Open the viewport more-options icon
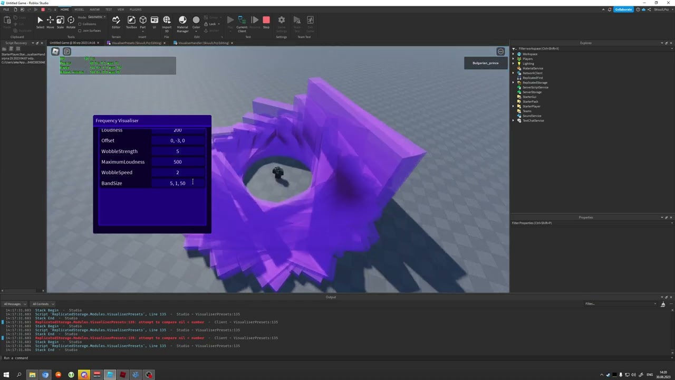 coord(500,51)
